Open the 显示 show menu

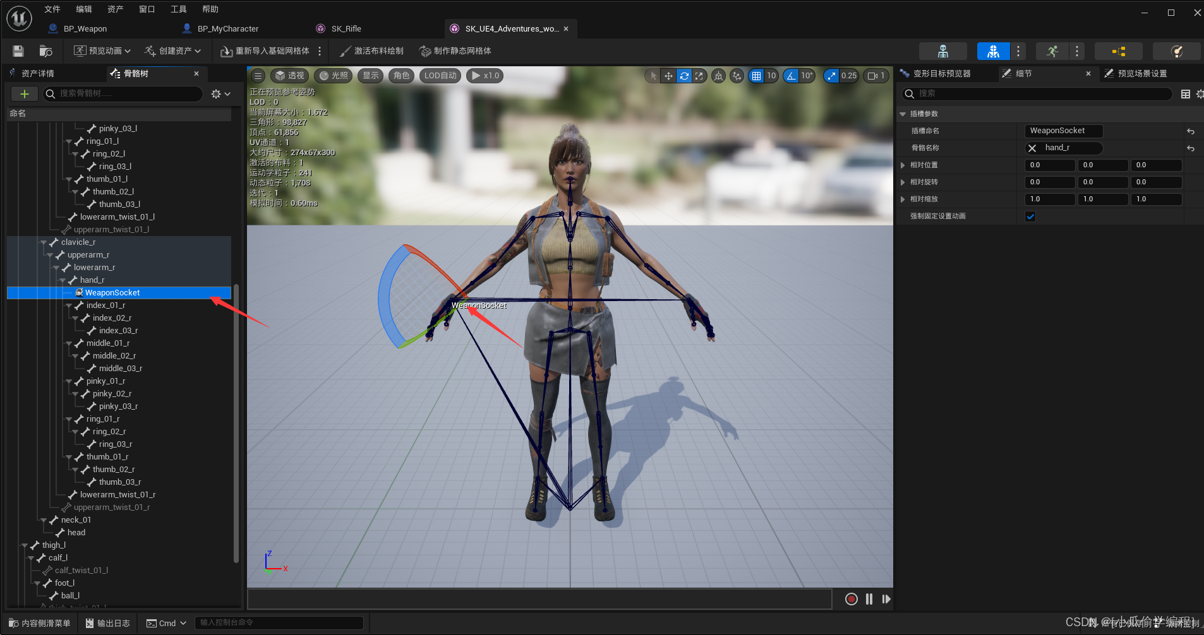coord(371,76)
